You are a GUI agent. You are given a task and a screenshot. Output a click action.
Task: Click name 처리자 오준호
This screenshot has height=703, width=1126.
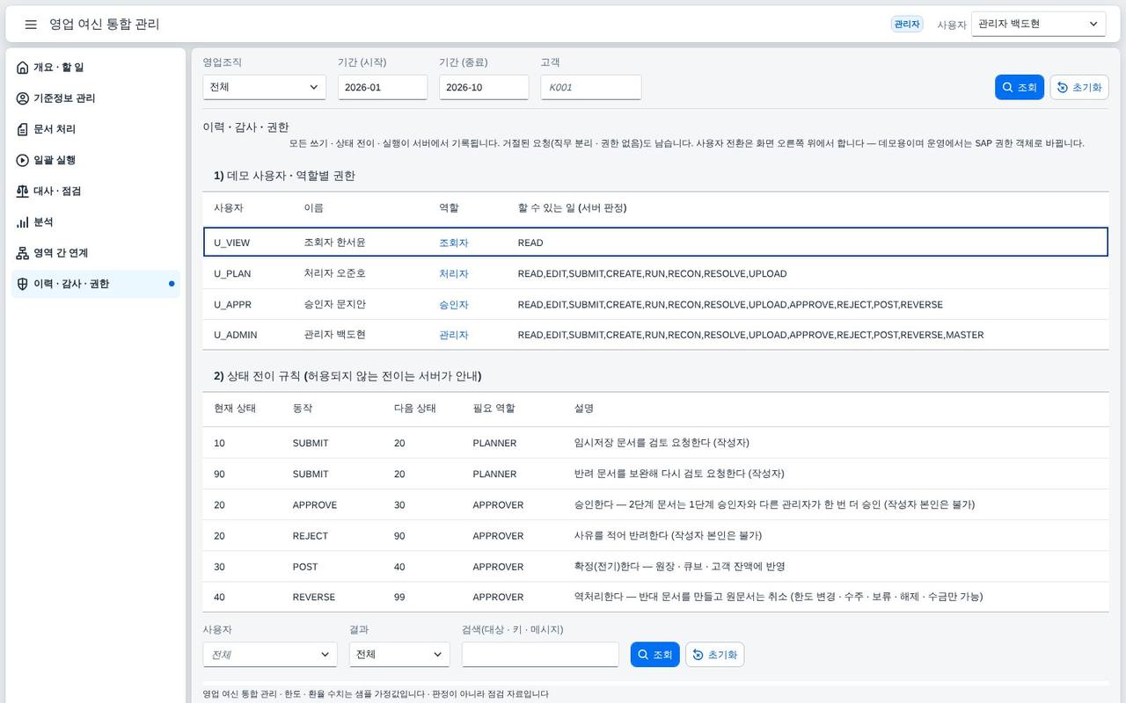[x=334, y=273]
